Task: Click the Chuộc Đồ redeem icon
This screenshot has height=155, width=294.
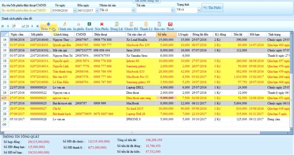Action: tap(131, 24)
